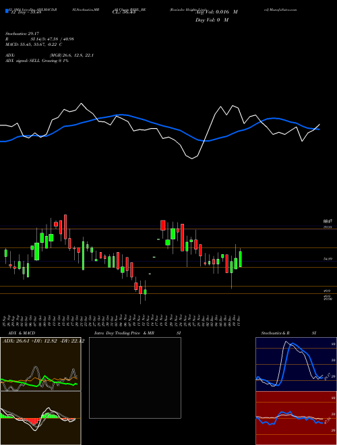Select the 'ADX: 26.61 +DY: 12.82' readout
This screenshot has width=337, height=445.
29,341
